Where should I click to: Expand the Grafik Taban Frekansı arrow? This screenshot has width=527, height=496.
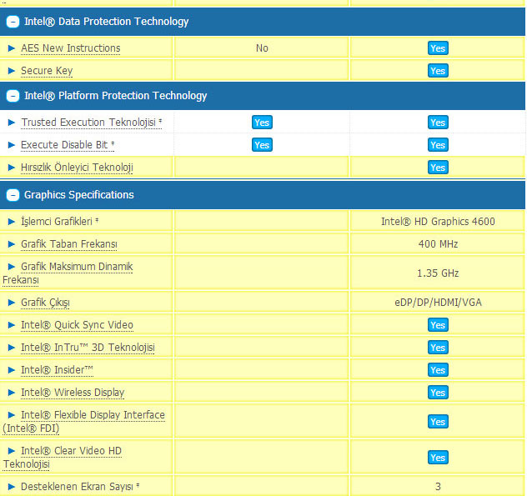click(12, 244)
